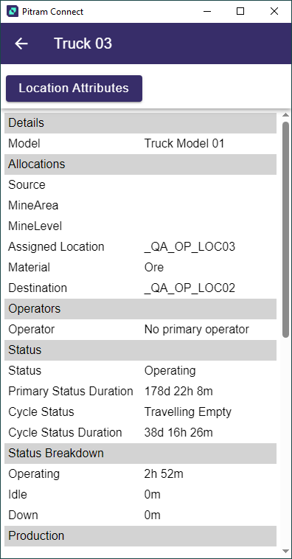Screen dimensions: 292x559
Task: Click the vertical scrollbar thumb
Action: [285, 229]
